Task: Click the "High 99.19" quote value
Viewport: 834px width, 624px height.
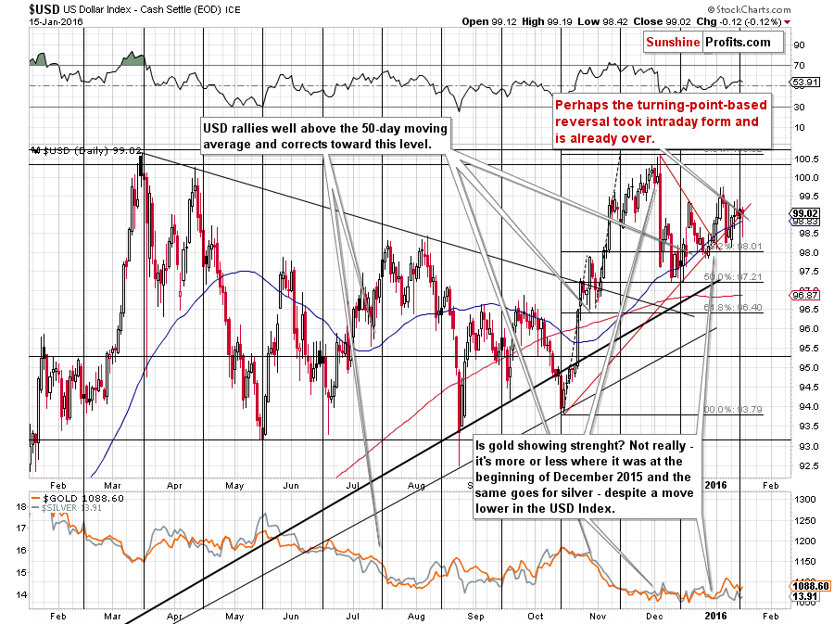Action: click(547, 22)
